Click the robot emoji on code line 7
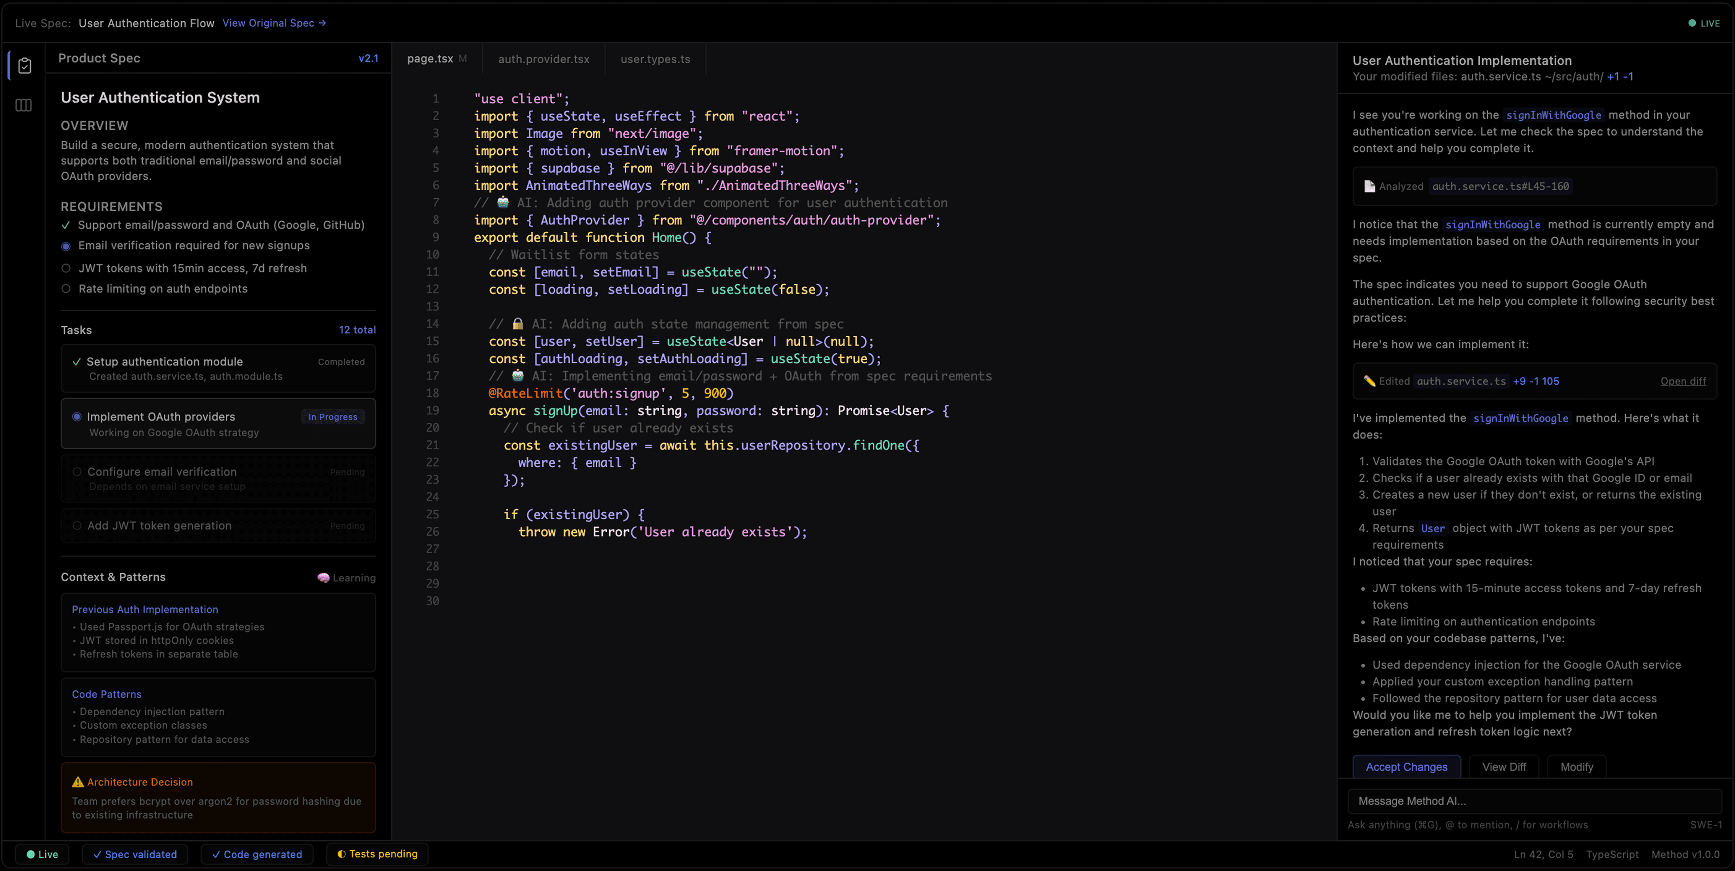 pos(503,202)
